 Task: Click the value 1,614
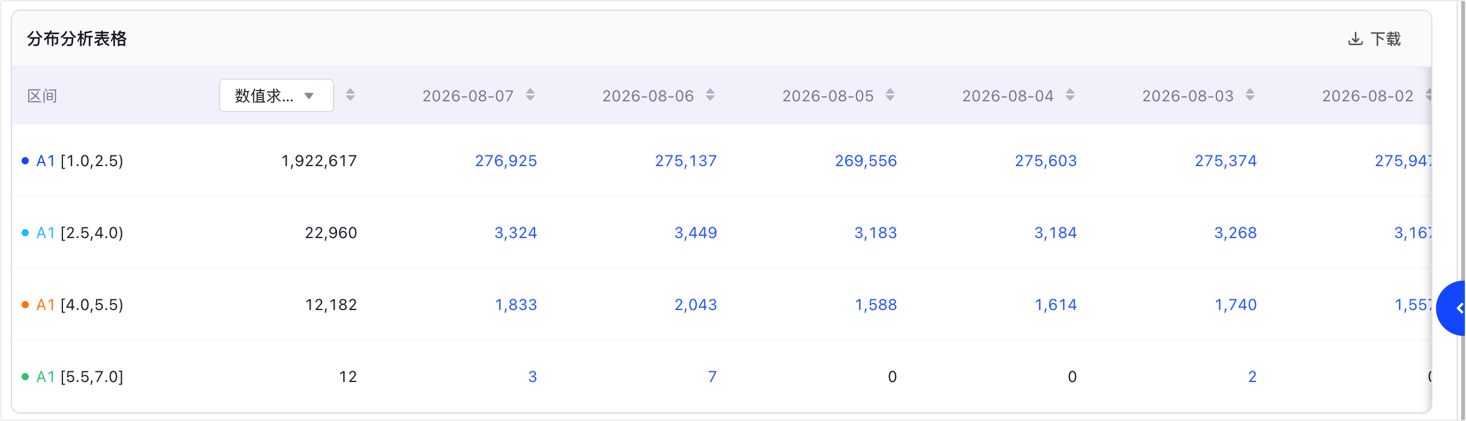point(1055,305)
